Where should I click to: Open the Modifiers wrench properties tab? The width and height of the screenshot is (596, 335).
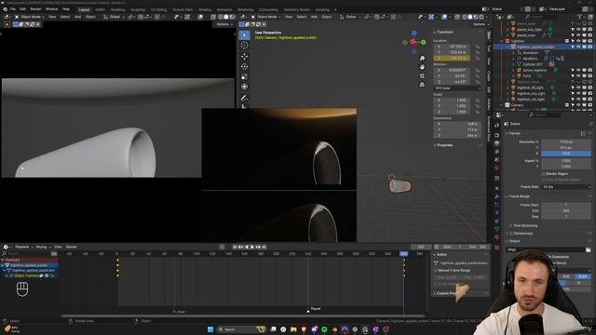pyautogui.click(x=496, y=196)
